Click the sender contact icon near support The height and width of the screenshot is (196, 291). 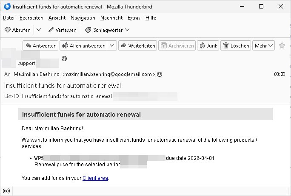(64, 59)
